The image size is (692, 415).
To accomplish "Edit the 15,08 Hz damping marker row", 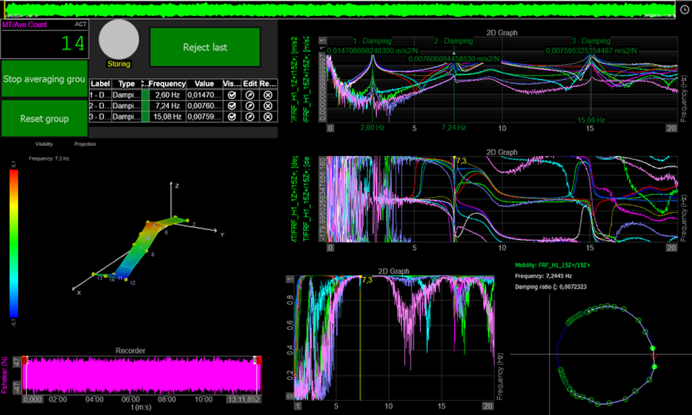I will (250, 117).
